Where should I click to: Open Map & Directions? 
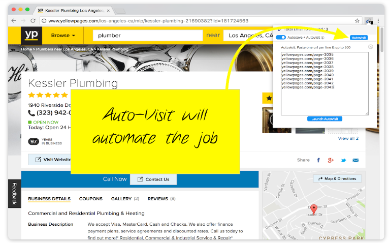coord(337,178)
